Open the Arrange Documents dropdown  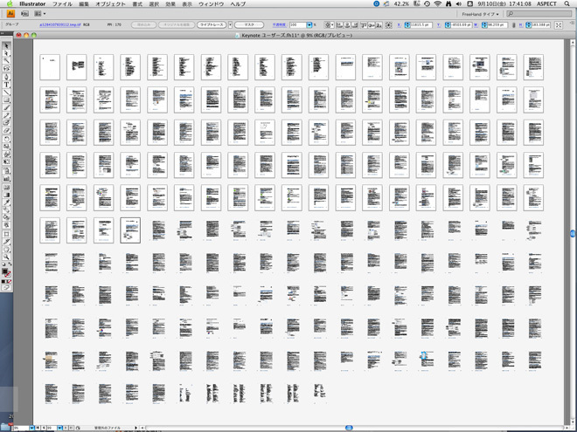[39, 14]
